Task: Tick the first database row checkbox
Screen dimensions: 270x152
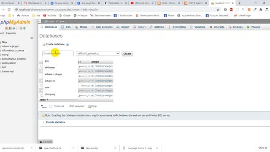Action: pyautogui.click(x=41, y=66)
